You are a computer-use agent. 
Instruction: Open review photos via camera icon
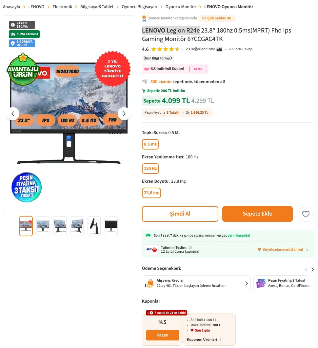pyautogui.click(x=219, y=49)
